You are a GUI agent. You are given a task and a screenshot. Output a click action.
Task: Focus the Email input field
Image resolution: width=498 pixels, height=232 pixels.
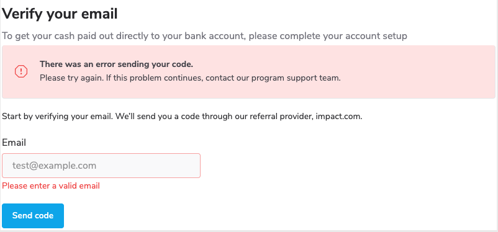click(x=101, y=166)
